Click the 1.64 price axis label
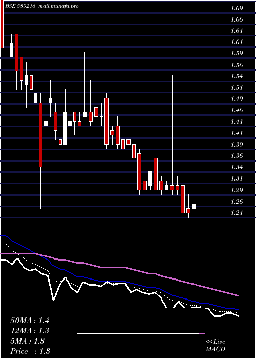This screenshot has width=256, height=359. (x=237, y=31)
